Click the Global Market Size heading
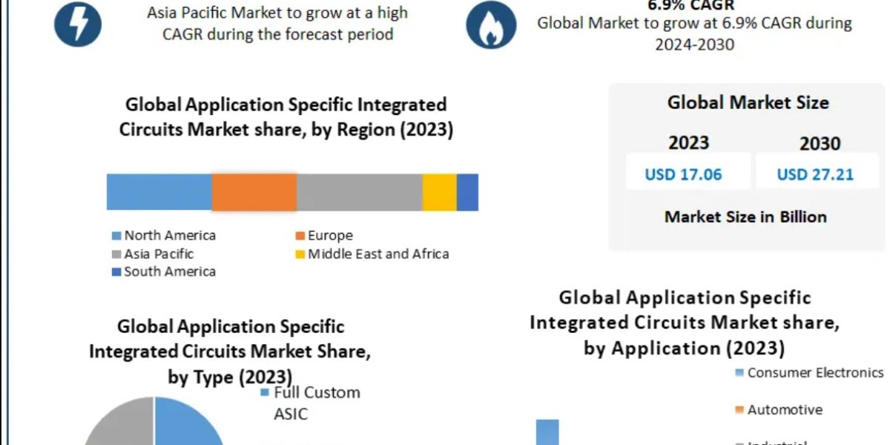 [748, 102]
